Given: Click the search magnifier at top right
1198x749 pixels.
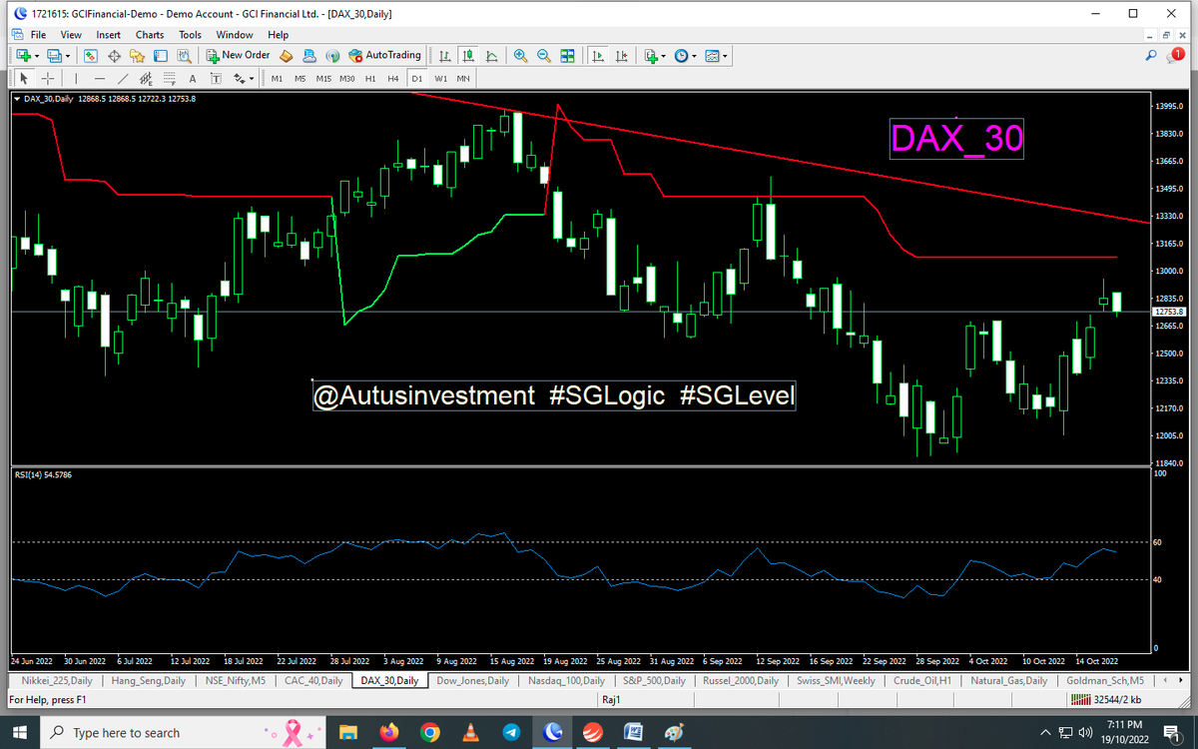Looking at the screenshot, I should click(x=1152, y=56).
